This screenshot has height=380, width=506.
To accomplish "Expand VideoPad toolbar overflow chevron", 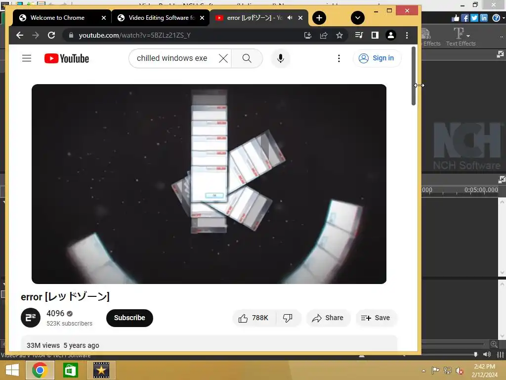I will point(502,37).
